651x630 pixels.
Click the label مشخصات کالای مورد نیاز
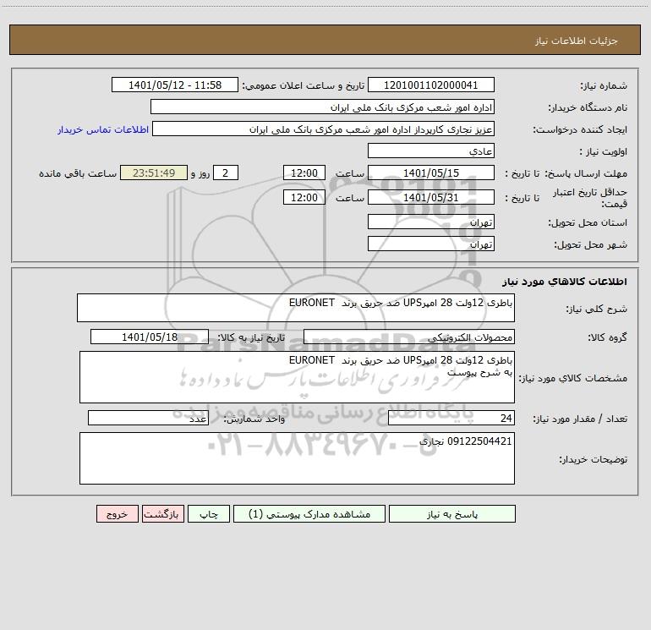tap(573, 378)
